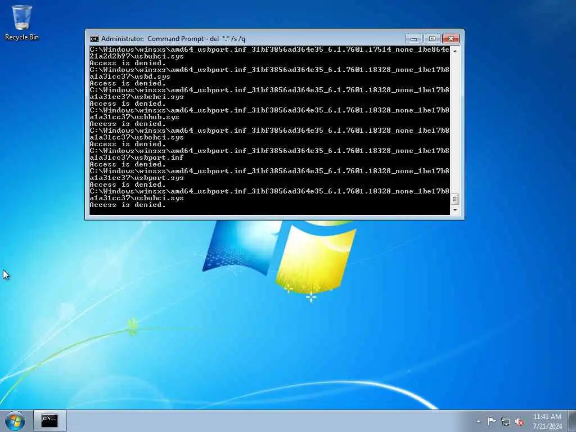The height and width of the screenshot is (432, 576).
Task: Open the Command Prompt system menu icon
Action: click(94, 39)
